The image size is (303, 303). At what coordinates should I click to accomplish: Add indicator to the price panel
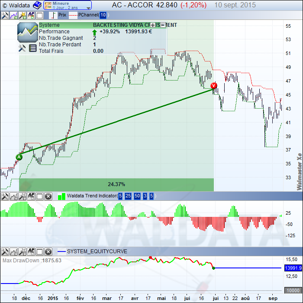coord(13,16)
